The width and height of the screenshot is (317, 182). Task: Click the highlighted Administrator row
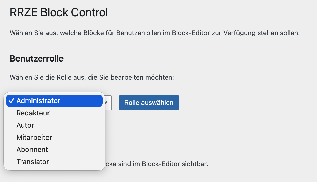click(54, 101)
